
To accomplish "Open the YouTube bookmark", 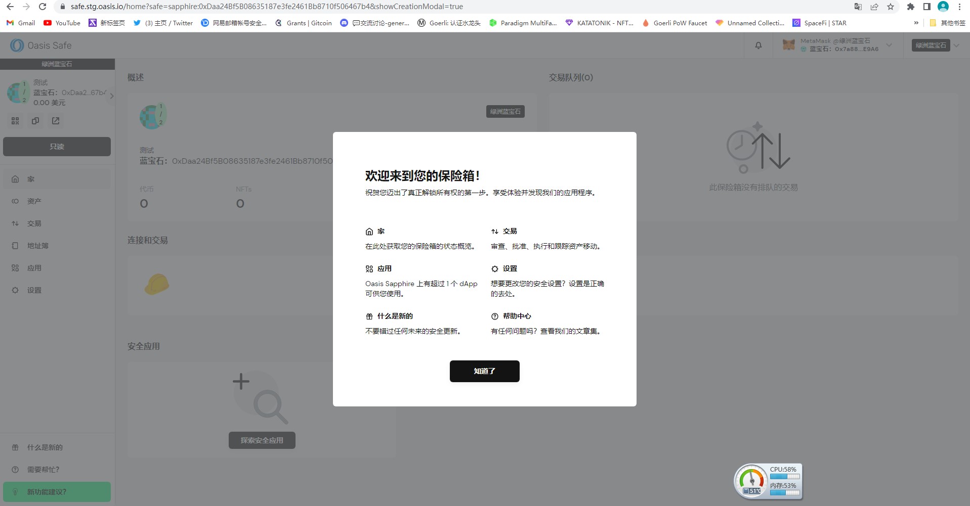I will 62,23.
